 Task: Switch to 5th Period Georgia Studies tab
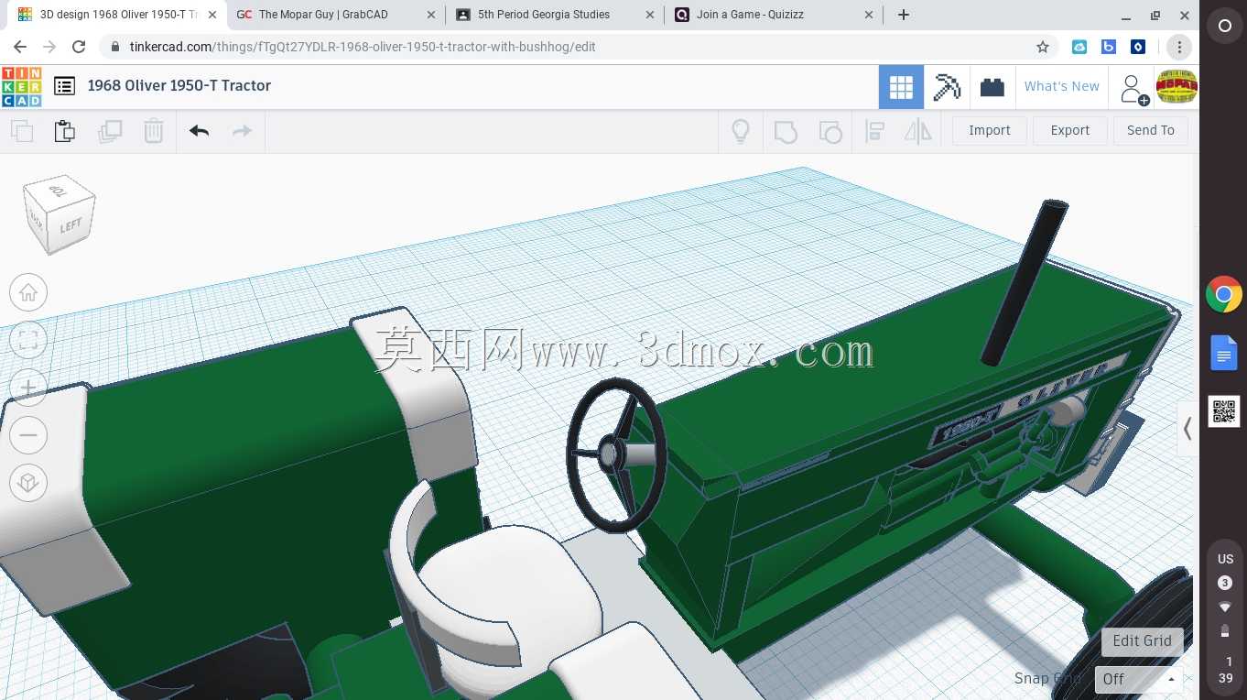pyautogui.click(x=554, y=15)
